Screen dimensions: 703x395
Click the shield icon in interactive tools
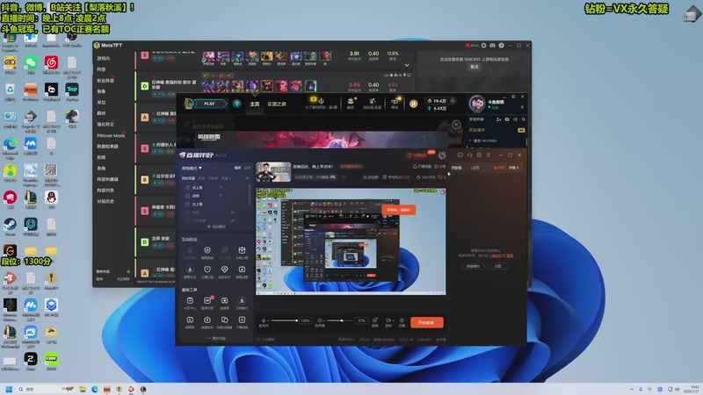(207, 250)
